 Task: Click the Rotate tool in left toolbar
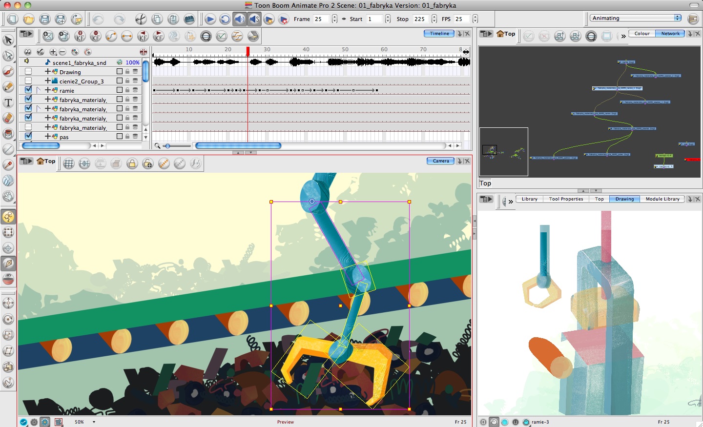[x=8, y=319]
